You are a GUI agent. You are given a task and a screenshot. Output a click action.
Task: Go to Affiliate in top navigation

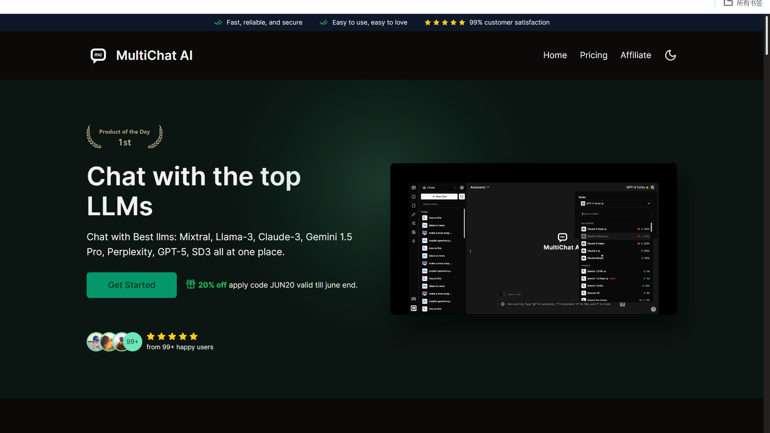point(636,55)
